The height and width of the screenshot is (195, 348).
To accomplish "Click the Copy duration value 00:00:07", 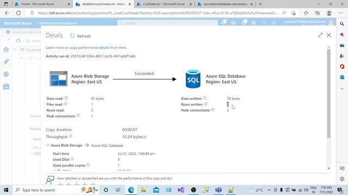I will tap(129, 129).
